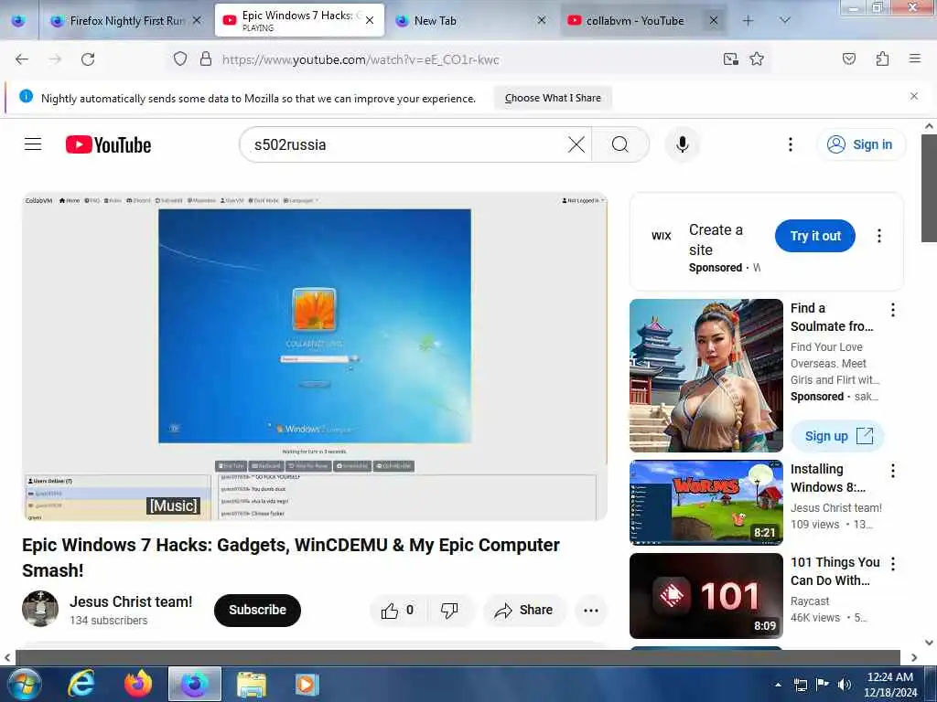
Task: Subscribe to Jesus Christ team channel
Action: coord(257,610)
